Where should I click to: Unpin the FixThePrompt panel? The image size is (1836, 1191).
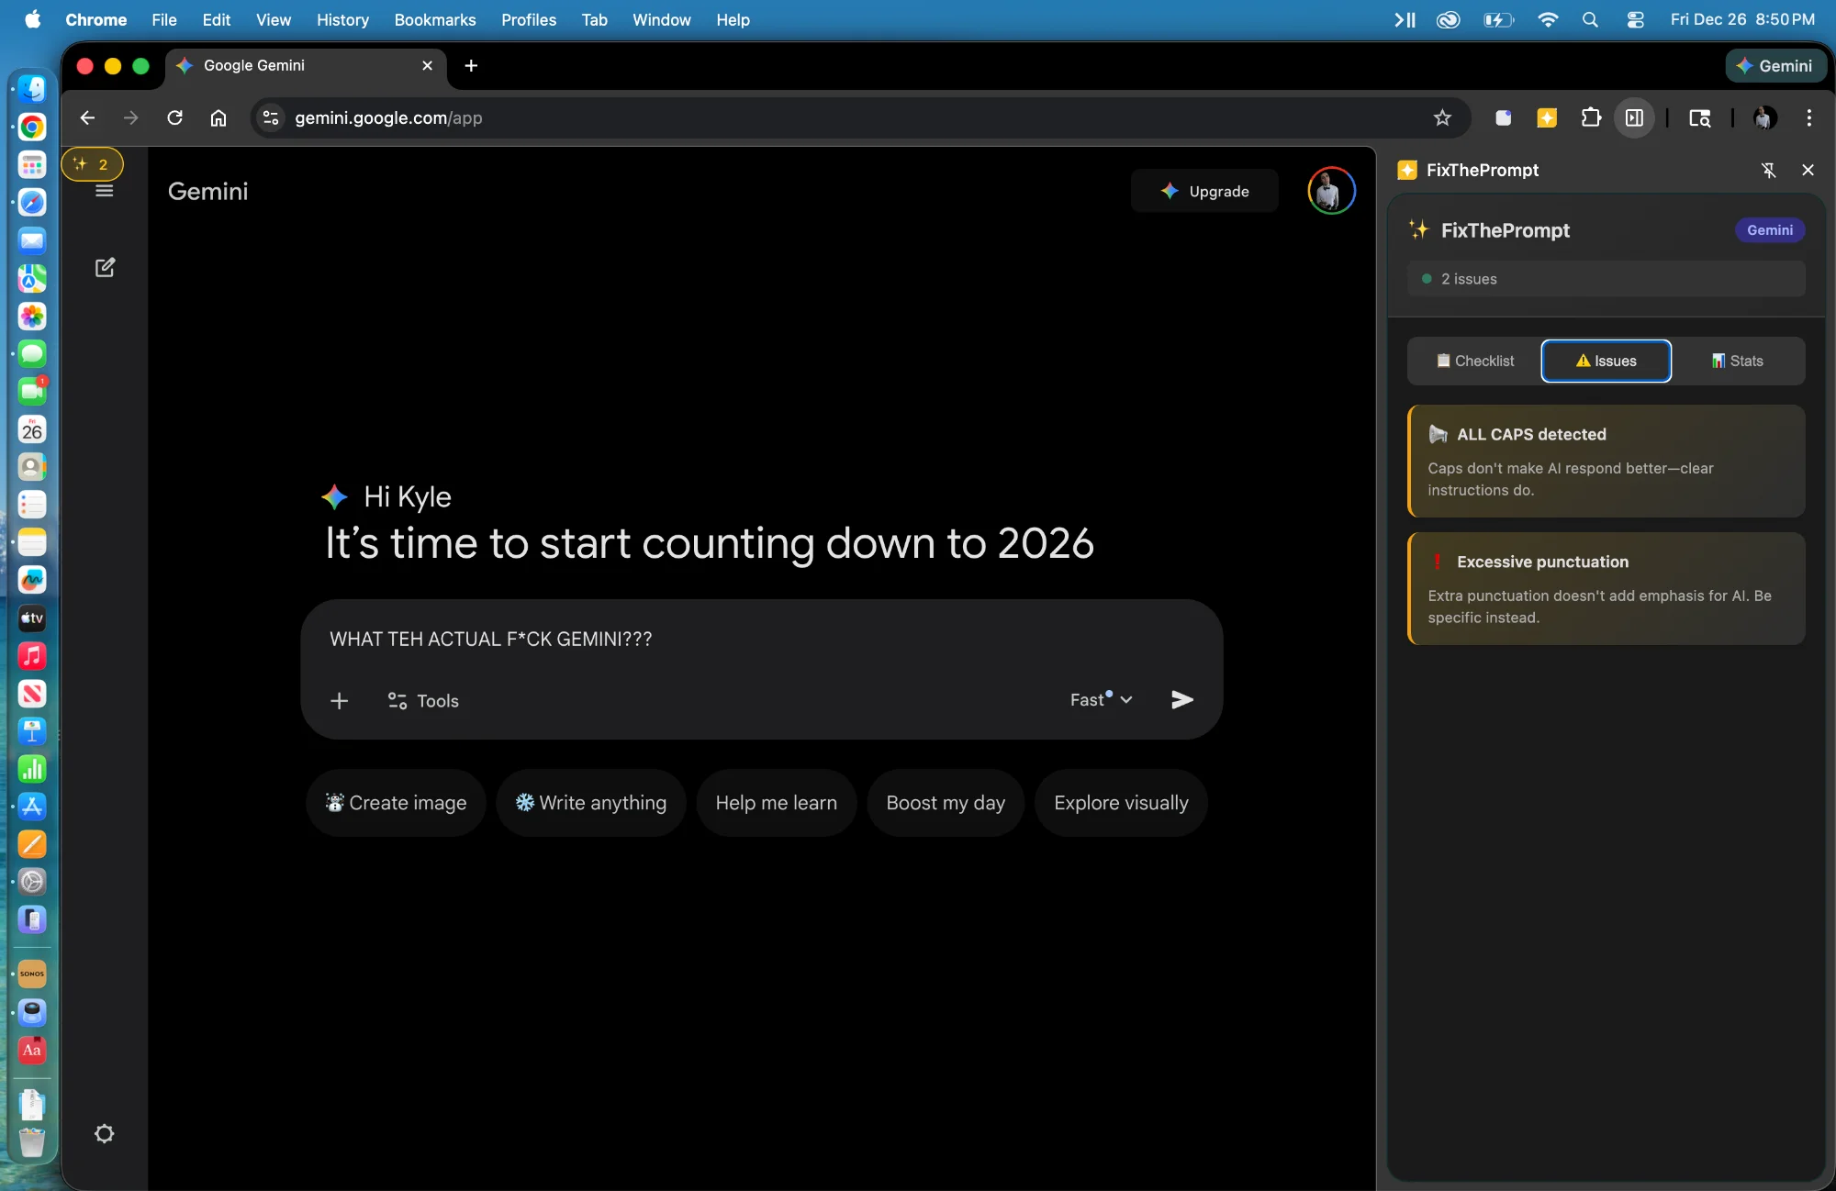pos(1768,170)
